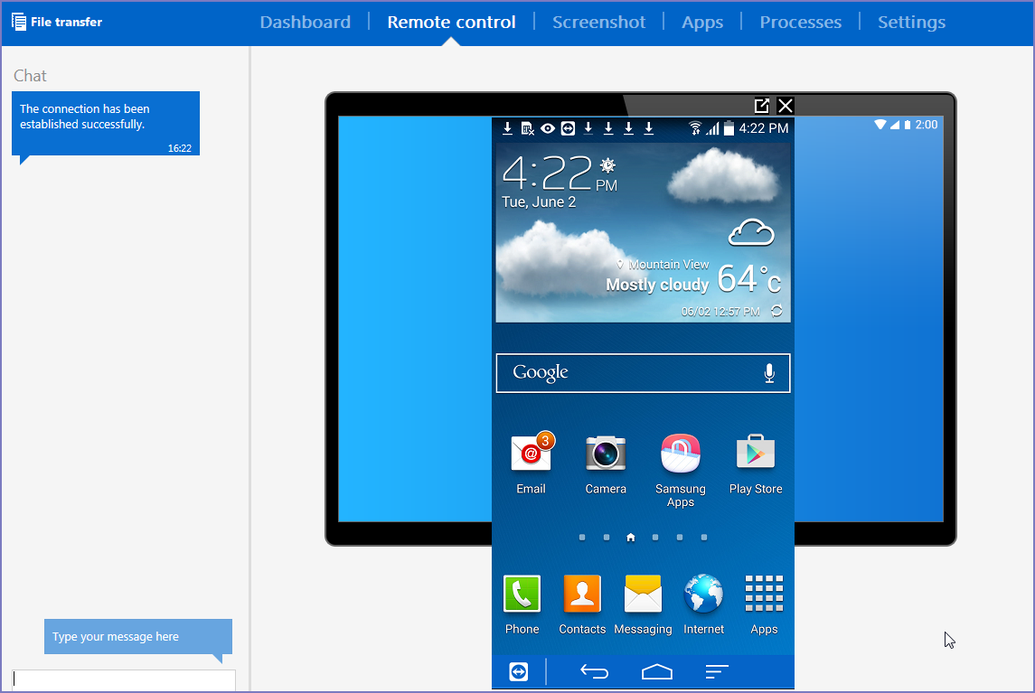This screenshot has width=1035, height=693.
Task: Open the Play Store app
Action: [x=756, y=454]
